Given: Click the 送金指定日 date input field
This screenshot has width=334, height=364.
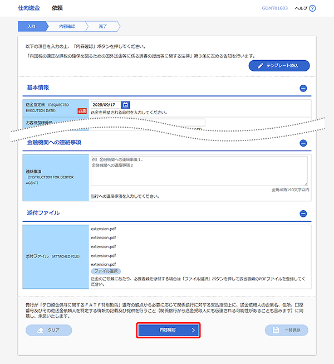Looking at the screenshot, I should [106, 105].
